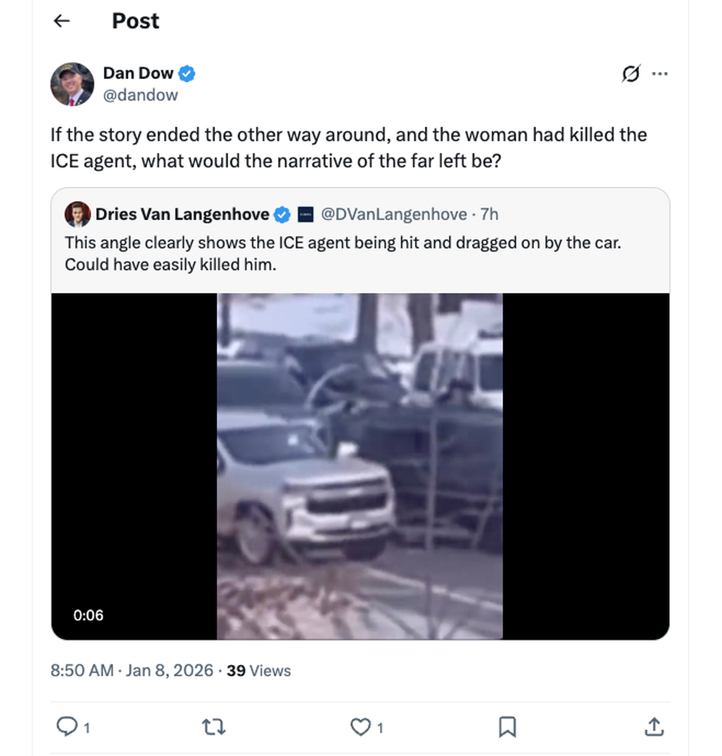Image resolution: width=722 pixels, height=756 pixels.
Task: Open the more options menu
Action: coord(661,73)
